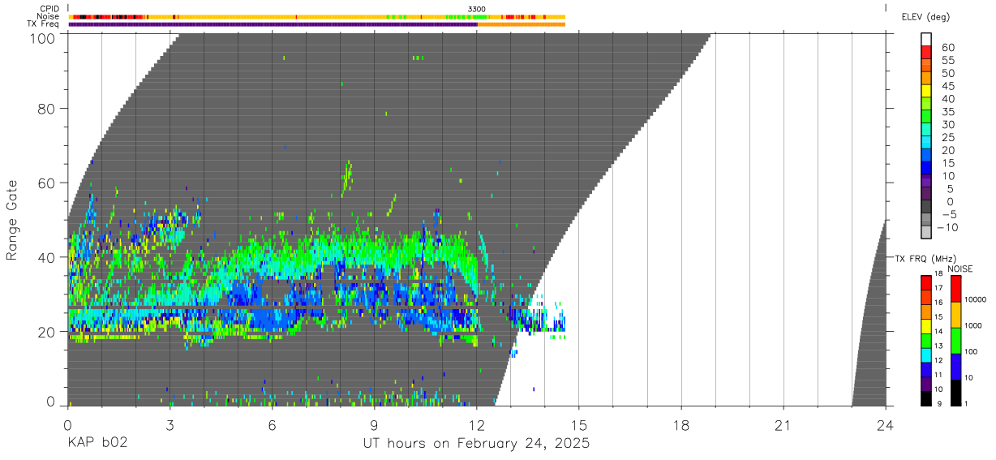Click the Noise row label
This screenshot has width=996, height=460.
pyautogui.click(x=49, y=16)
